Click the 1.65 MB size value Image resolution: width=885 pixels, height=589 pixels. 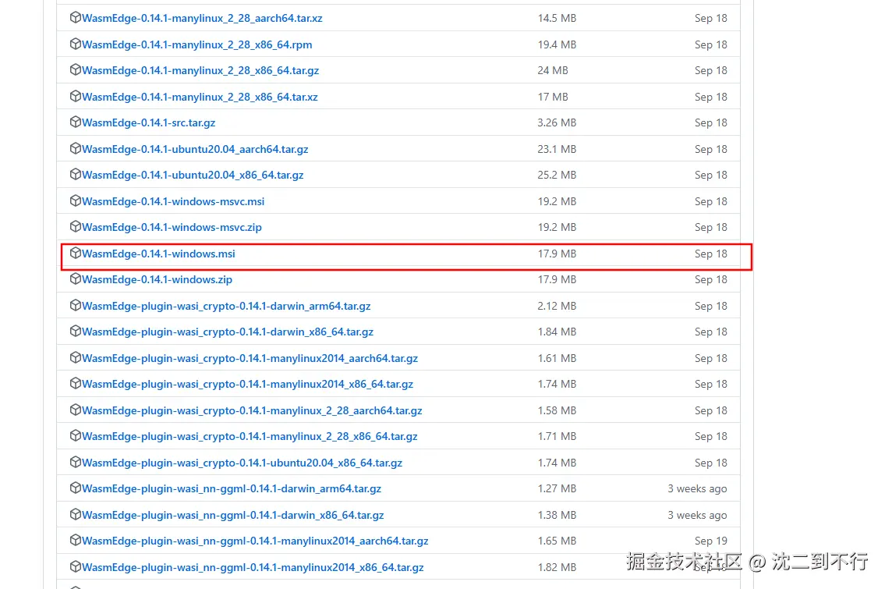[557, 541]
